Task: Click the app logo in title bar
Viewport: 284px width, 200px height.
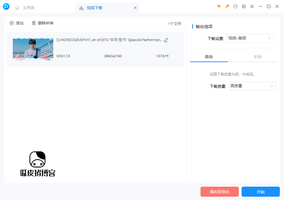Action: pos(6,6)
